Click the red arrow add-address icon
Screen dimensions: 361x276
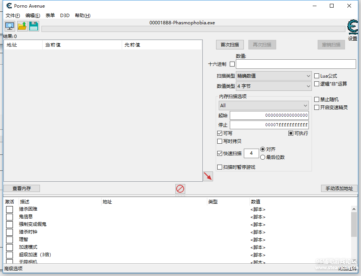pyautogui.click(x=208, y=176)
